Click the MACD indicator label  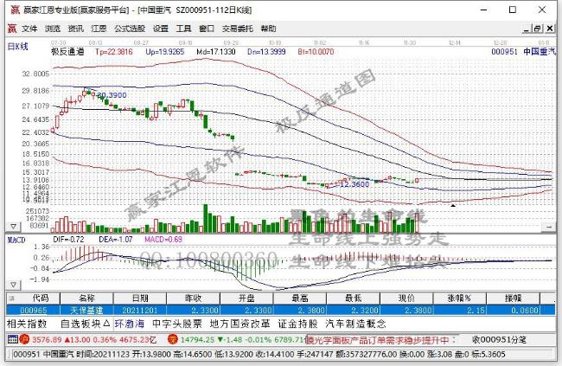(x=16, y=240)
